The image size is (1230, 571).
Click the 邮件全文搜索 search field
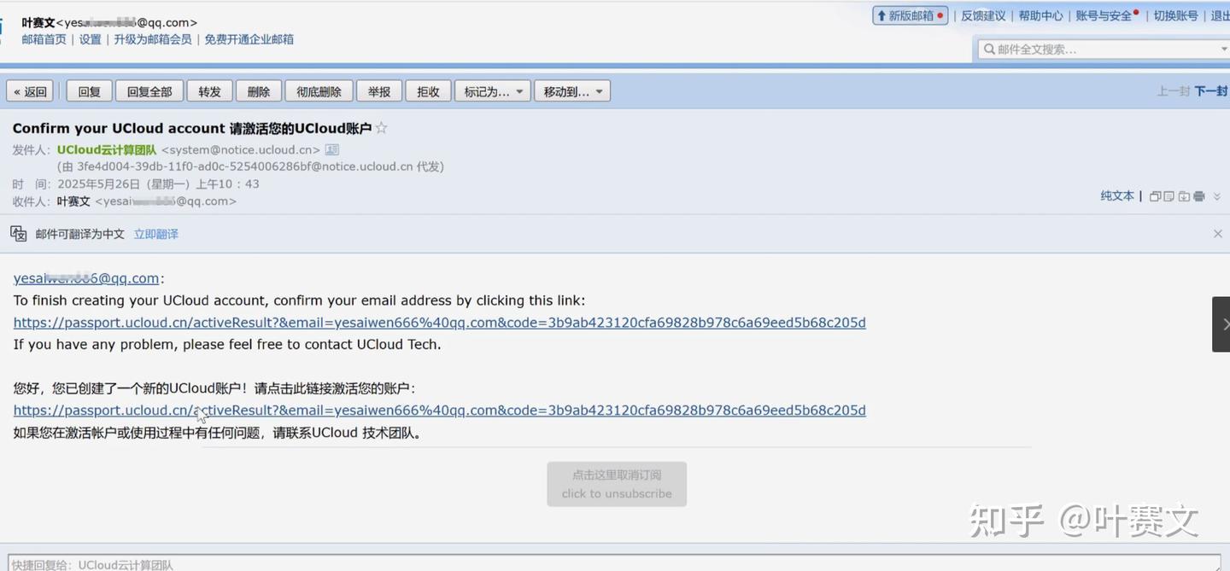(1104, 50)
